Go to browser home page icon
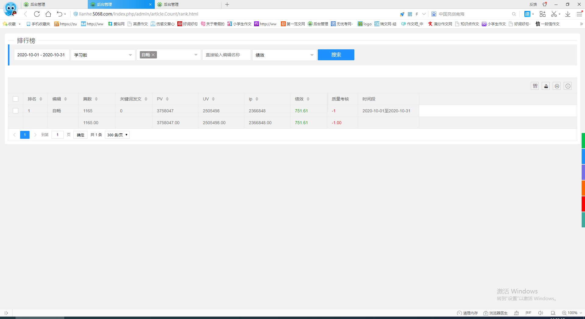The image size is (585, 319). (x=48, y=14)
